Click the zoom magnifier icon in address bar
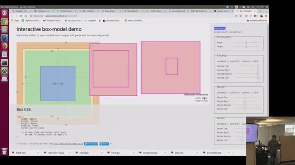 click(x=236, y=16)
